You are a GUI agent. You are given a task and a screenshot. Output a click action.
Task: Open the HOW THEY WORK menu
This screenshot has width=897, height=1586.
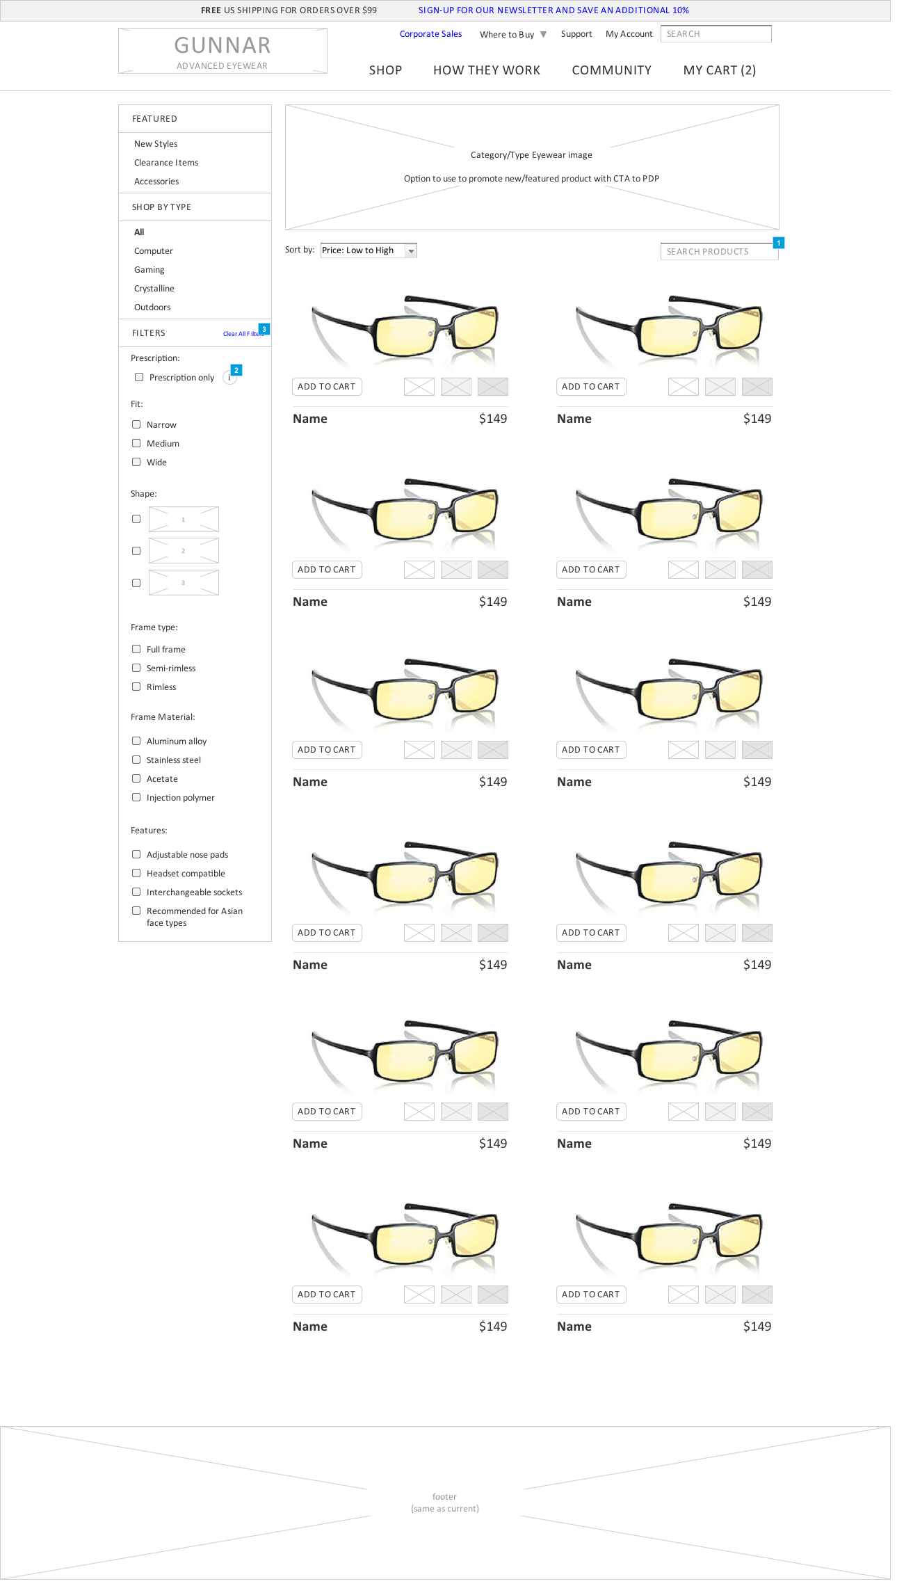point(487,70)
